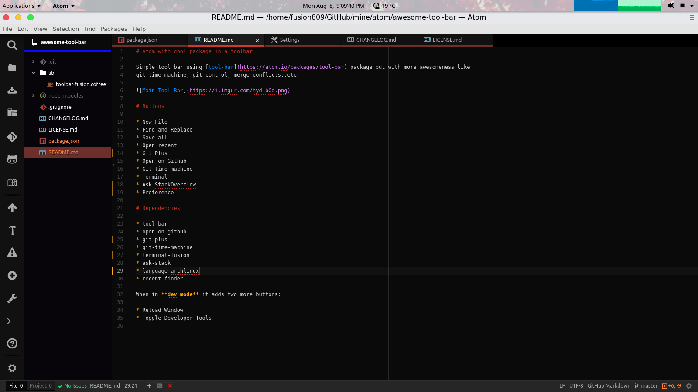Open Preference via the gear tool bar icon
Viewport: 698px width, 392px height.
click(12, 368)
